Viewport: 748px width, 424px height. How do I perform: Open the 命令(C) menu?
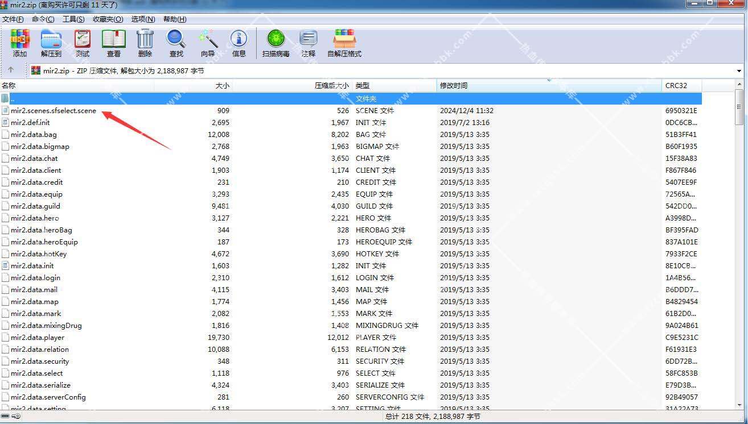(43, 19)
